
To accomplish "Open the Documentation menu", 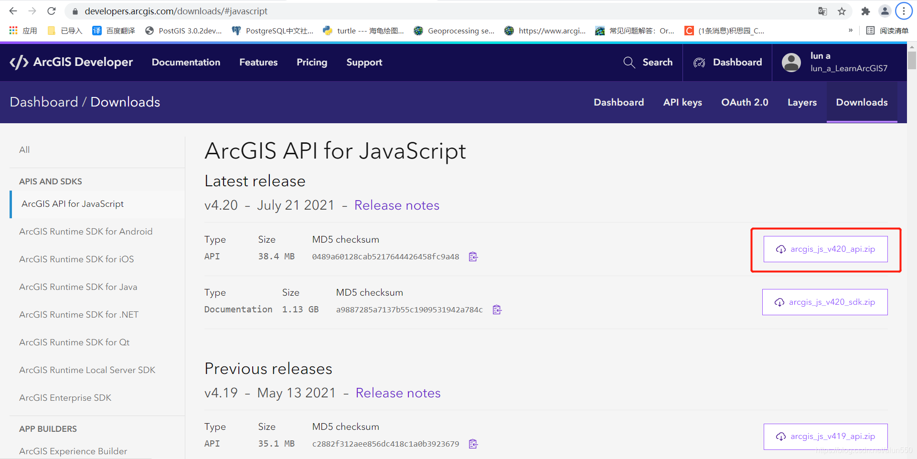I will (186, 62).
